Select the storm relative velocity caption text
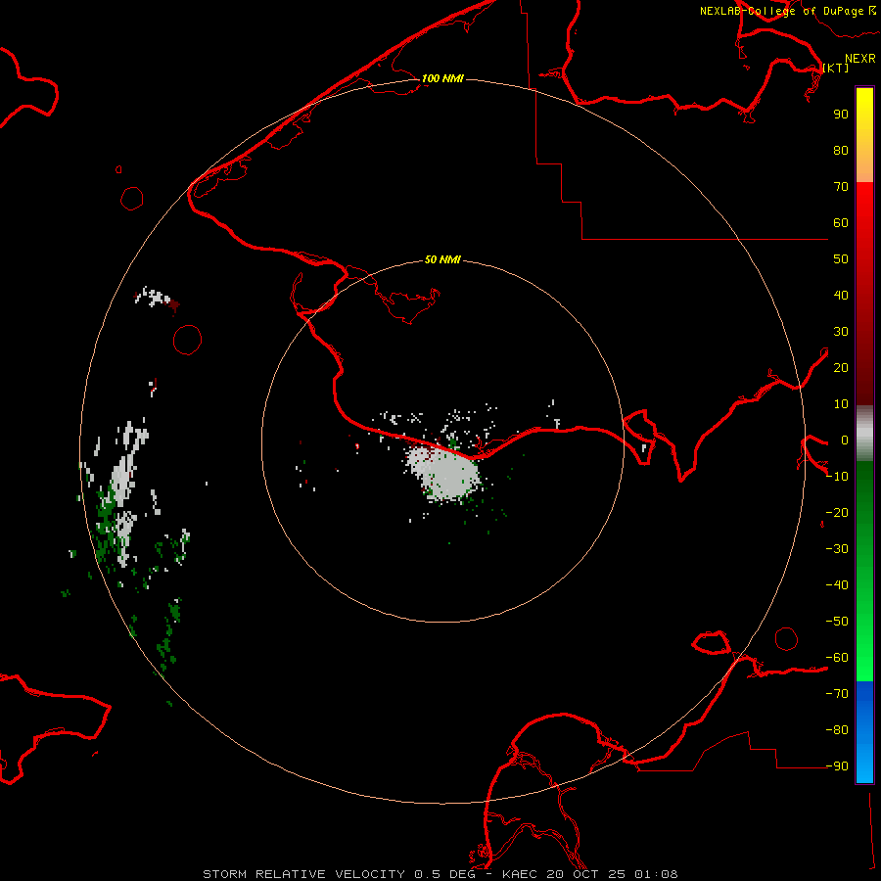 pos(440,874)
